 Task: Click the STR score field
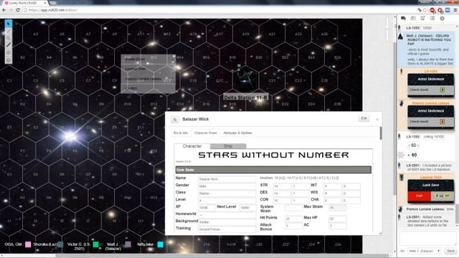pos(282,186)
